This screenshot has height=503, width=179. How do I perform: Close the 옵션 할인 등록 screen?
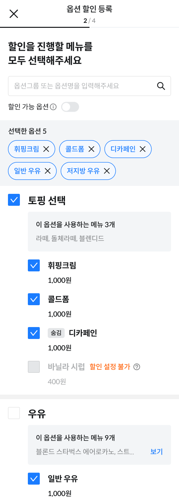click(x=14, y=14)
